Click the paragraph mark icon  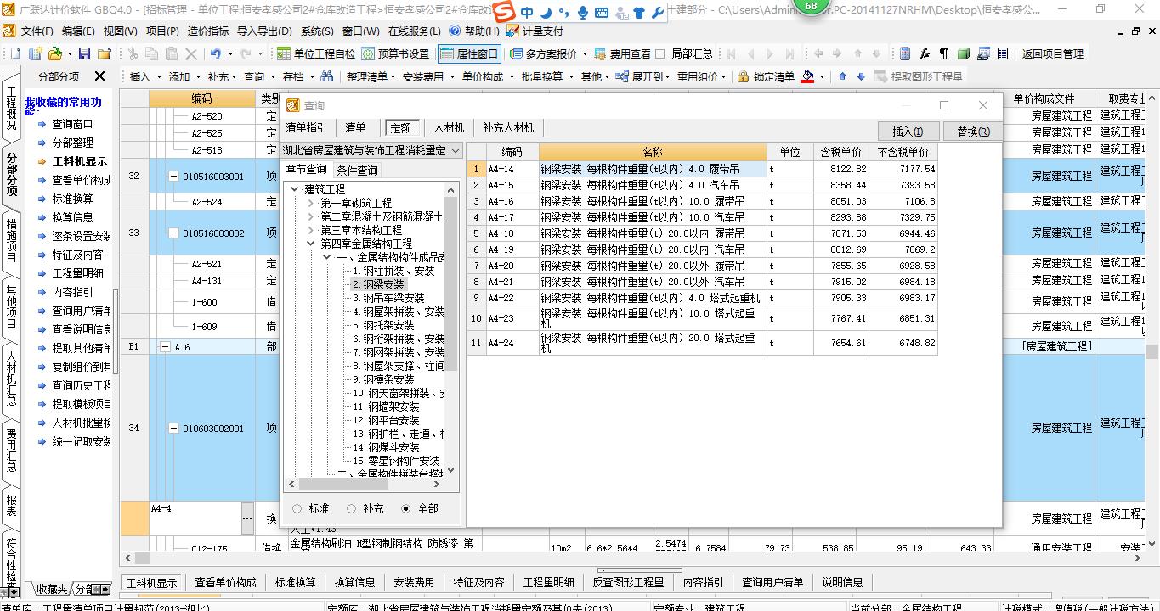943,53
